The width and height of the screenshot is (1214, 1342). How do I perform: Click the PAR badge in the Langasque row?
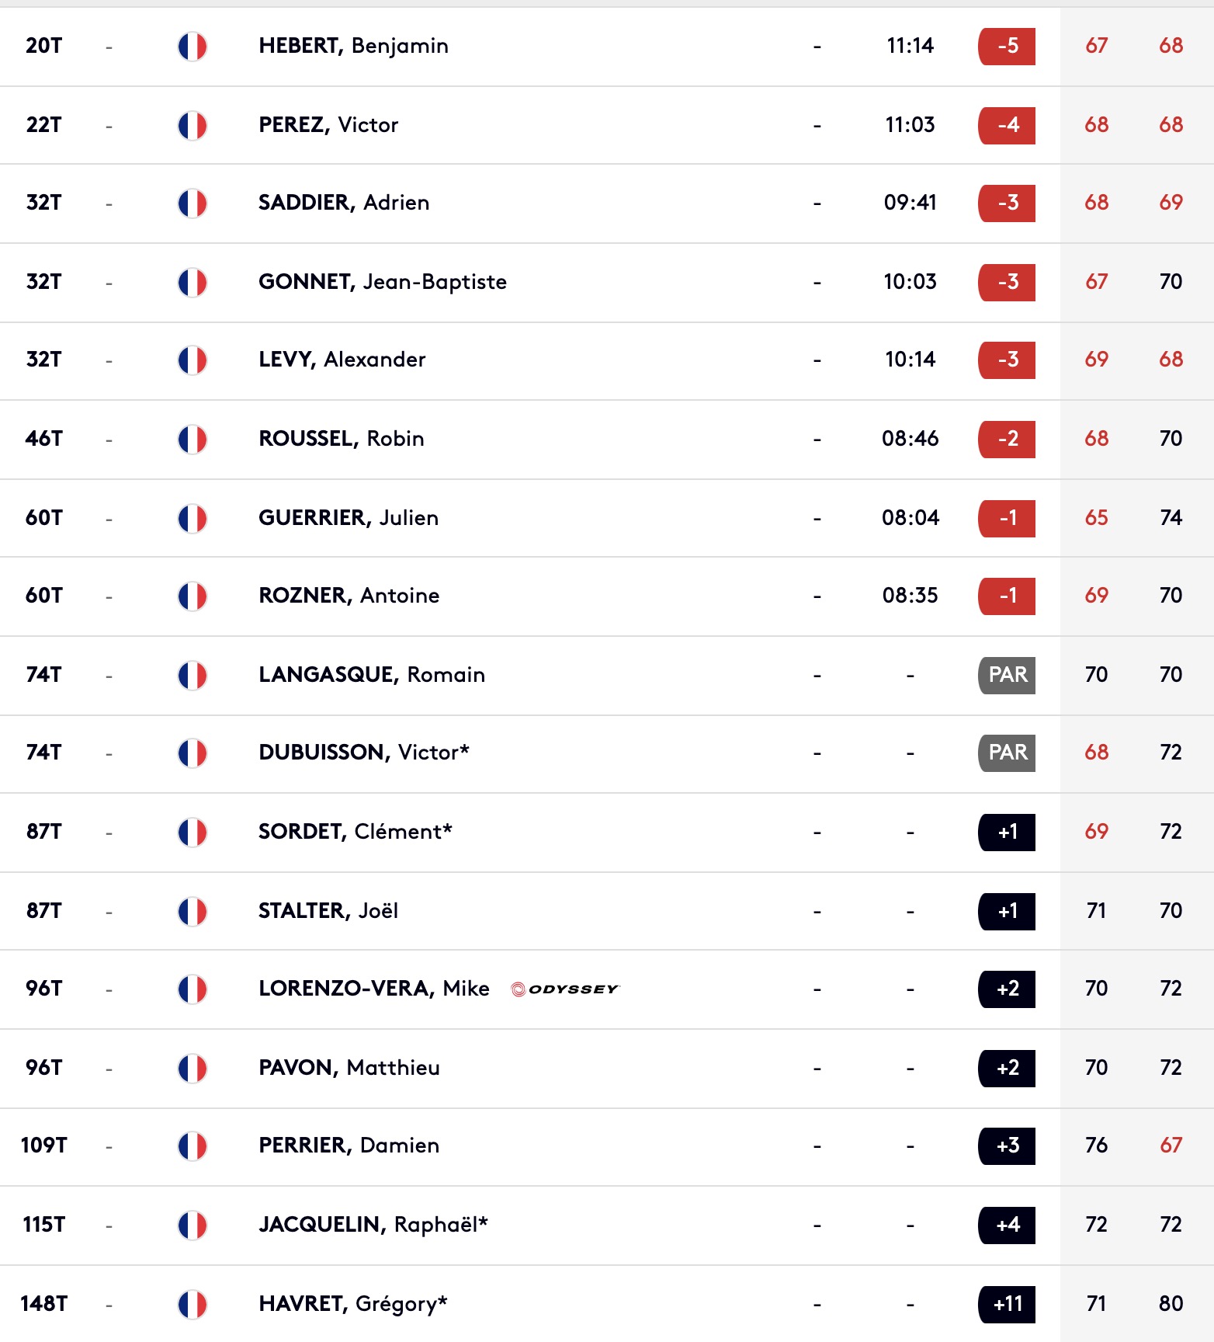tap(1007, 676)
